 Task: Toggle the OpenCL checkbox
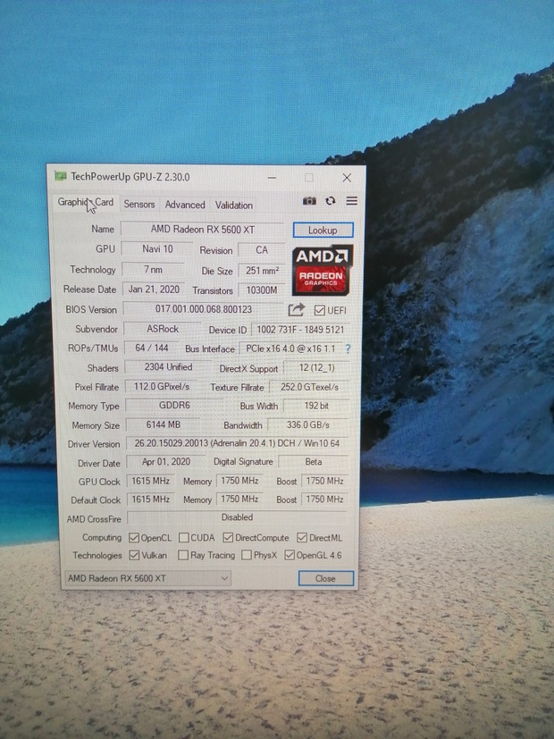coord(134,538)
